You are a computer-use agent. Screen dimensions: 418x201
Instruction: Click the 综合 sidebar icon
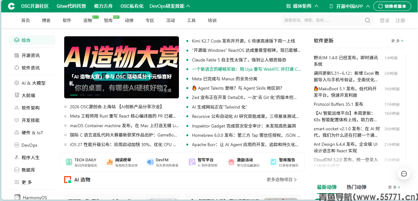[16, 40]
